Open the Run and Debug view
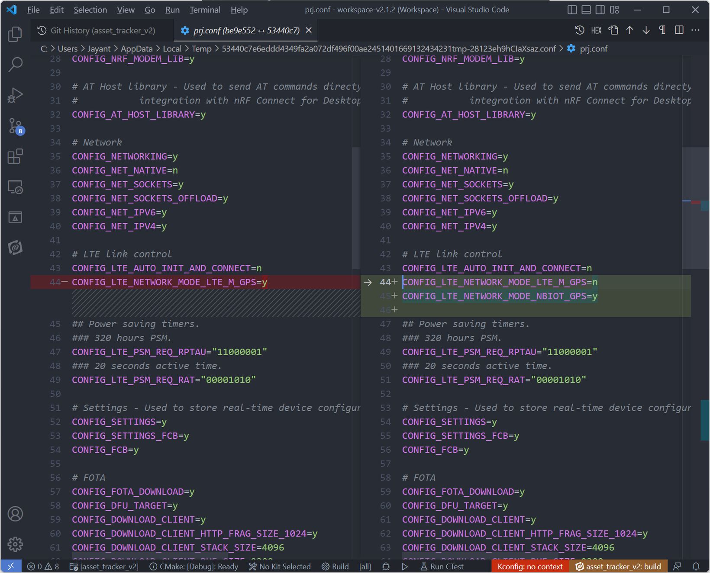The image size is (710, 573). (15, 95)
